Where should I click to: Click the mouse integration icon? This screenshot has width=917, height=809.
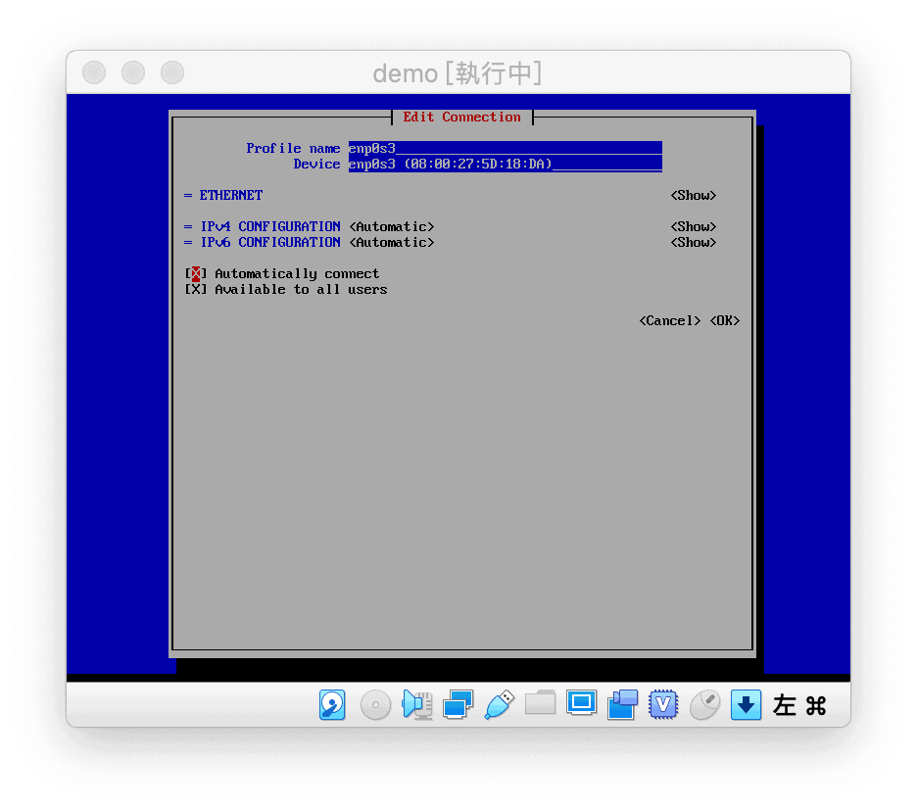[x=704, y=704]
